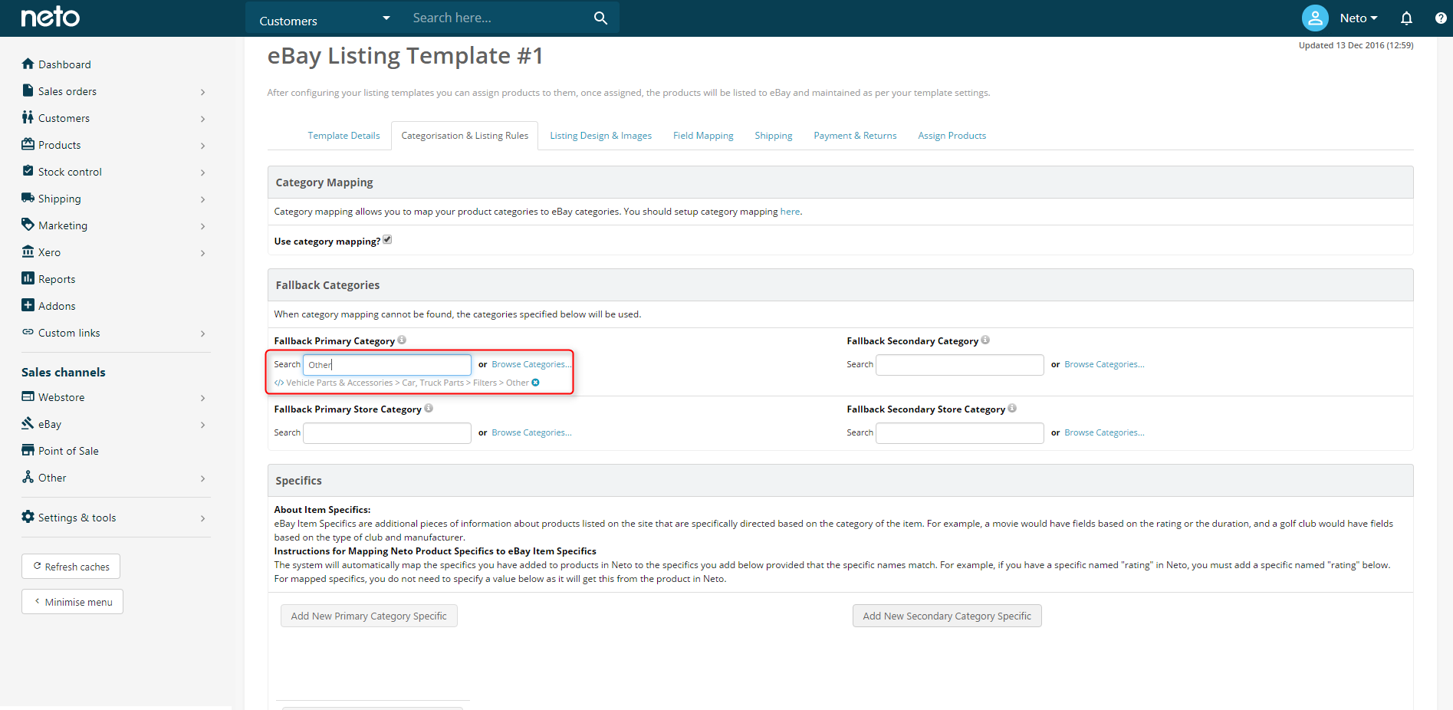Screen dimensions: 1453x710
Task: Click the Stock control clipboard icon
Action: pyautogui.click(x=28, y=171)
